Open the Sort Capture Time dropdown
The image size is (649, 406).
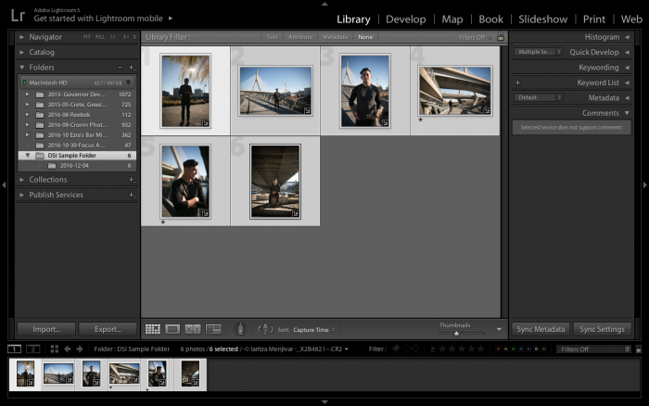(x=314, y=329)
